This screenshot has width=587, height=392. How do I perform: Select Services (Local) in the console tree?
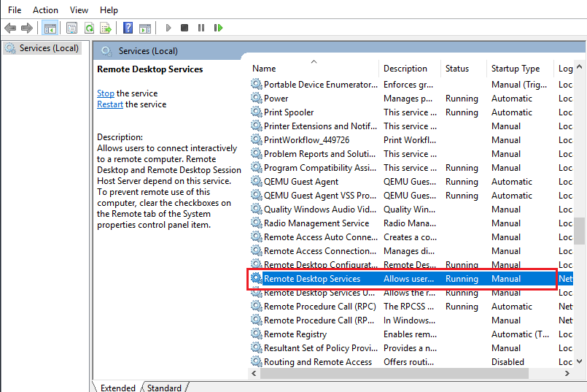pos(42,48)
